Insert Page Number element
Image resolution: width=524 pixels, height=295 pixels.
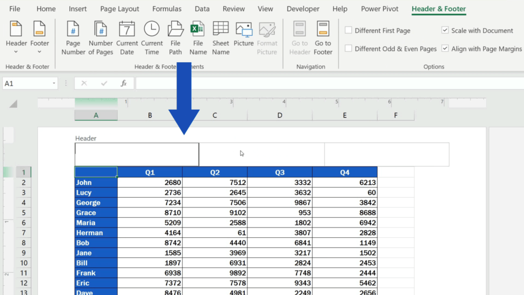pyautogui.click(x=73, y=38)
